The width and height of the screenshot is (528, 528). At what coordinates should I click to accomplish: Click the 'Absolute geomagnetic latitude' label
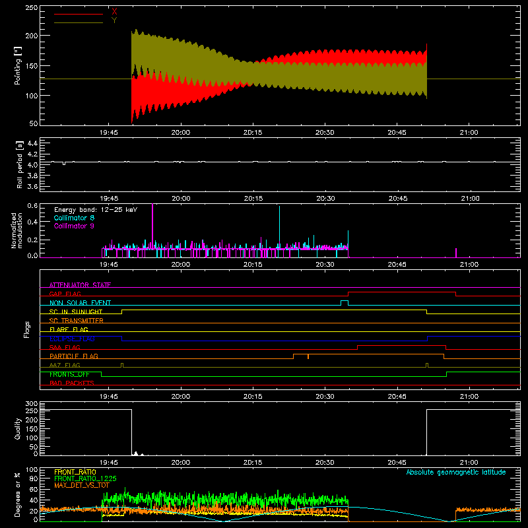[456, 472]
